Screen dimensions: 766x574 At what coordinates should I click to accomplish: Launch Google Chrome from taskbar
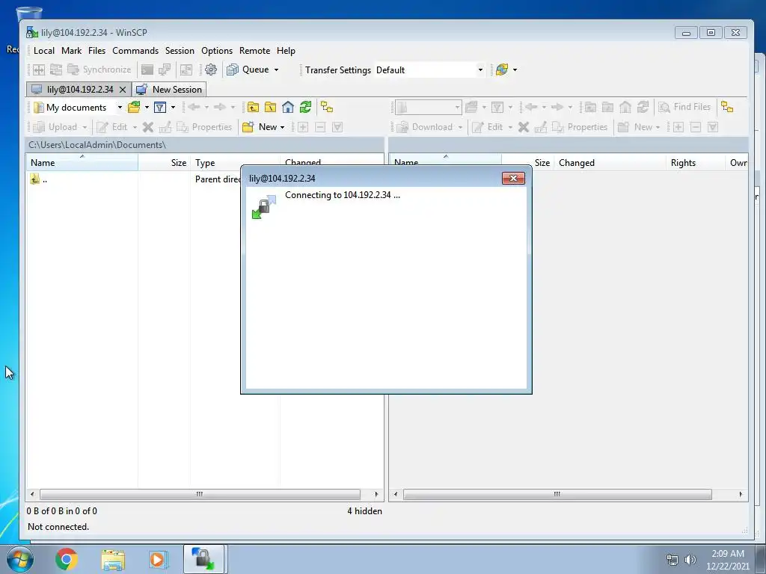coord(67,559)
